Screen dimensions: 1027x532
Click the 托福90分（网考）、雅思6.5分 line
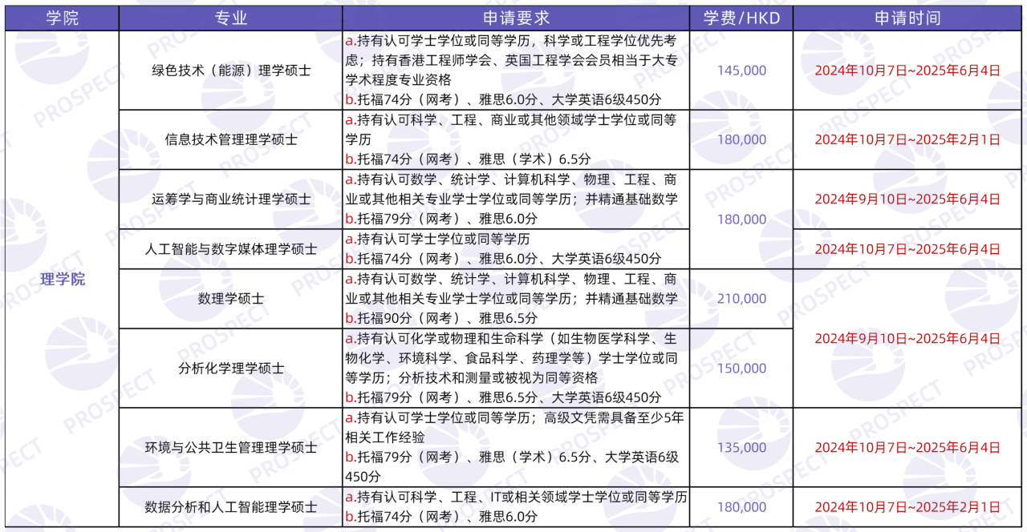tap(441, 318)
